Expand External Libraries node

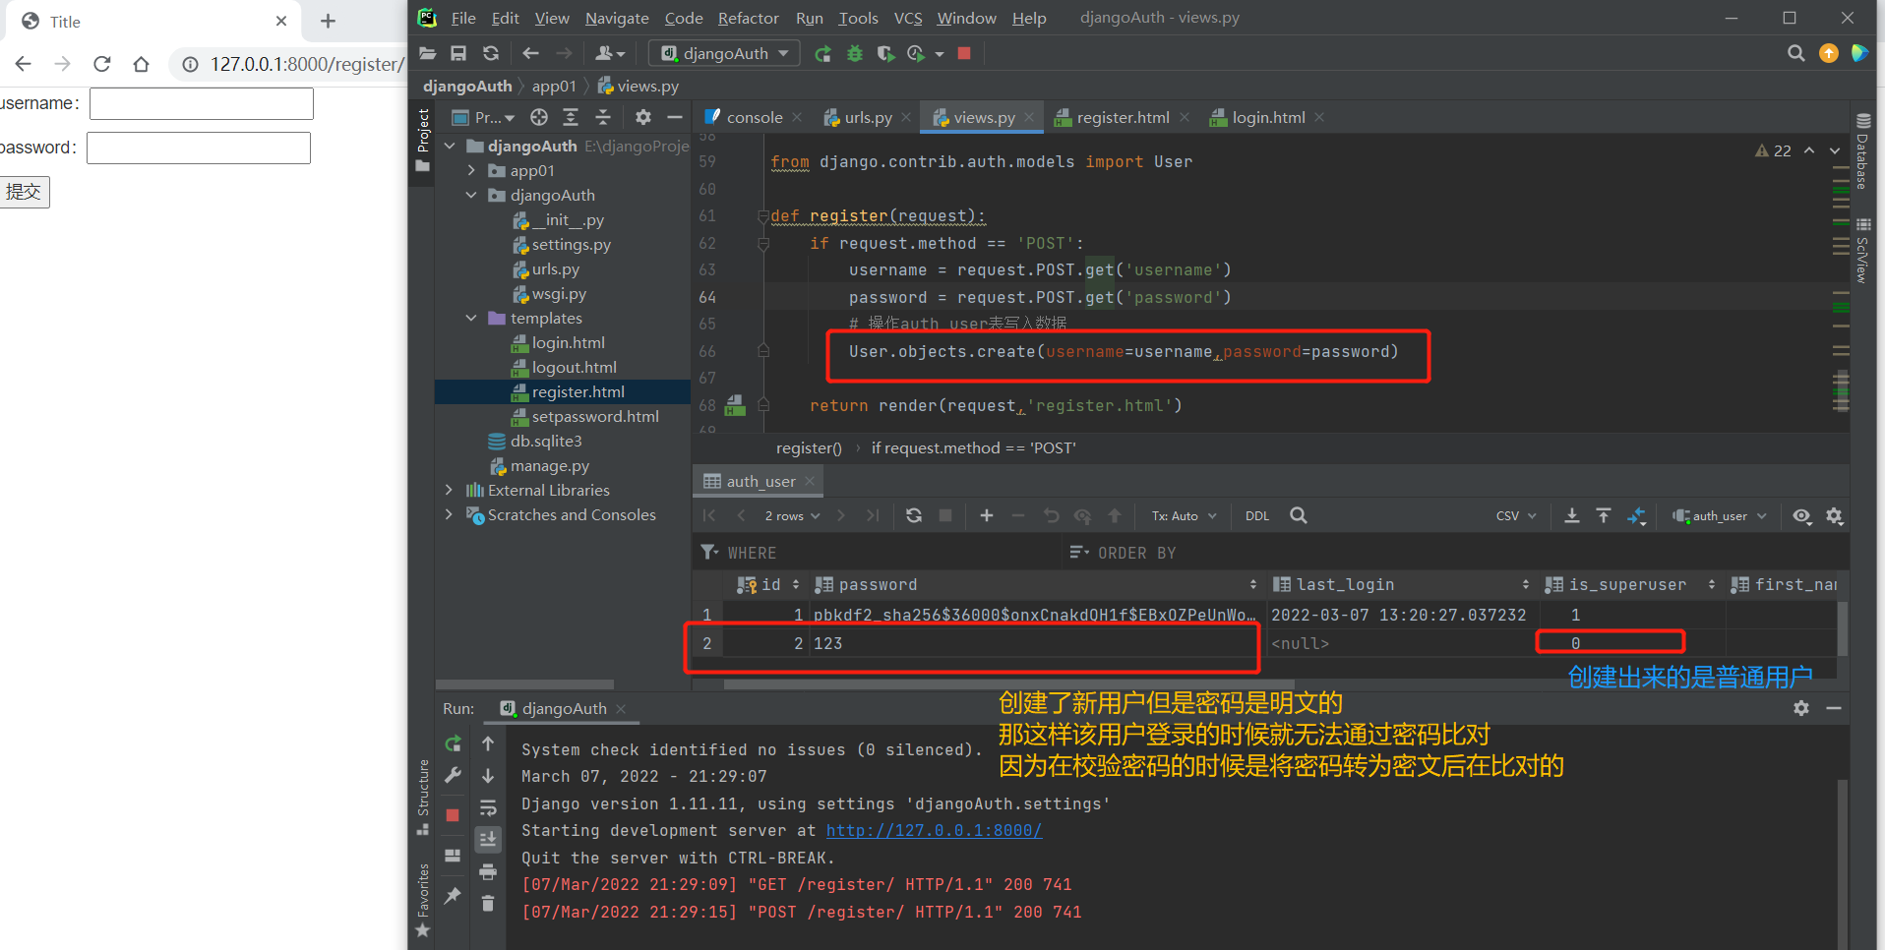click(450, 490)
